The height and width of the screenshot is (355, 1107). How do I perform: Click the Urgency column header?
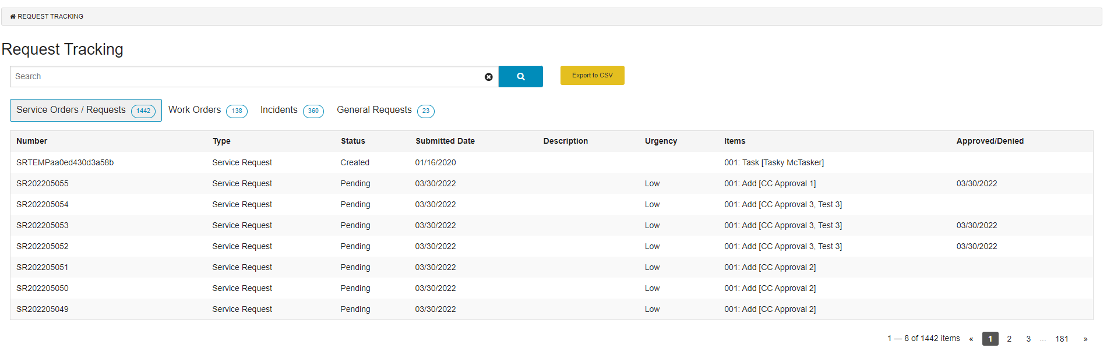click(x=661, y=141)
